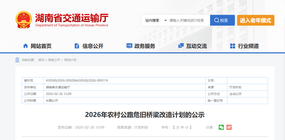The height and width of the screenshot is (140, 285).
Task: Open the 行业频道 navigation menu
Action: [248, 46]
